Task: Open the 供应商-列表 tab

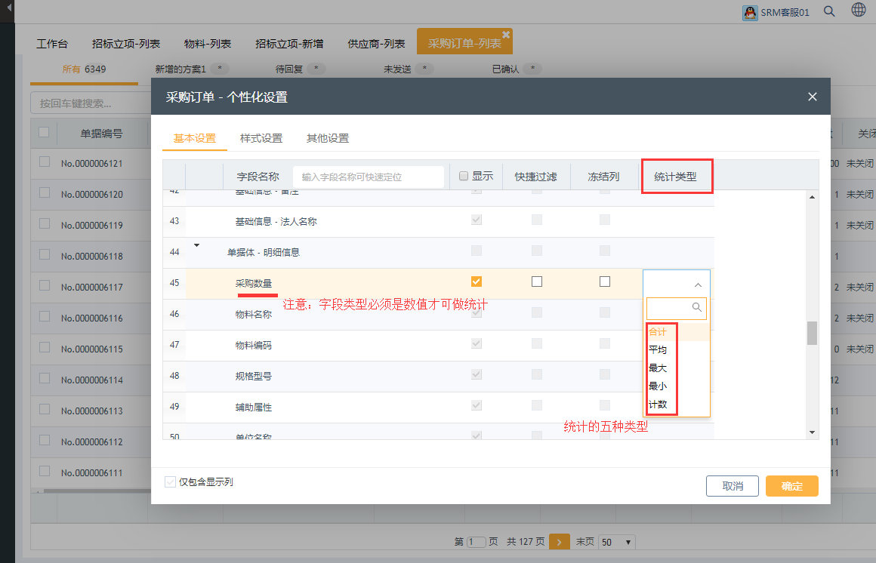Action: (x=376, y=44)
